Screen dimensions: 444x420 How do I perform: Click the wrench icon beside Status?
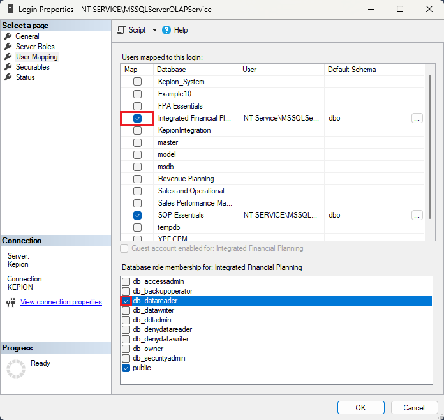coord(8,77)
